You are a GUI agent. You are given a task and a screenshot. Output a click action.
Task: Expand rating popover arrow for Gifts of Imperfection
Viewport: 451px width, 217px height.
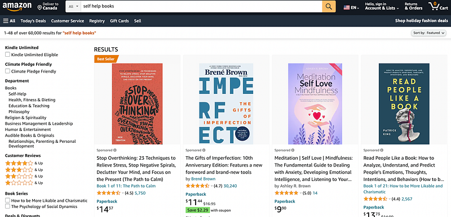coord(212,186)
